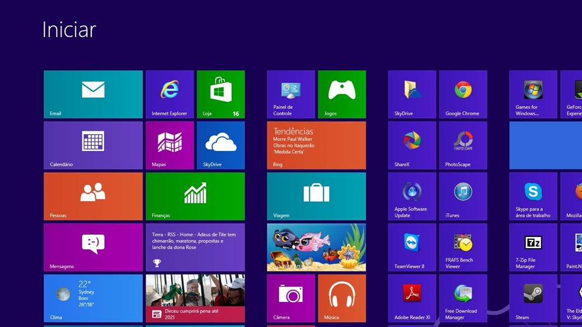Launch Adobe Reader XI
Screen dimensions: 582x327
(412, 298)
